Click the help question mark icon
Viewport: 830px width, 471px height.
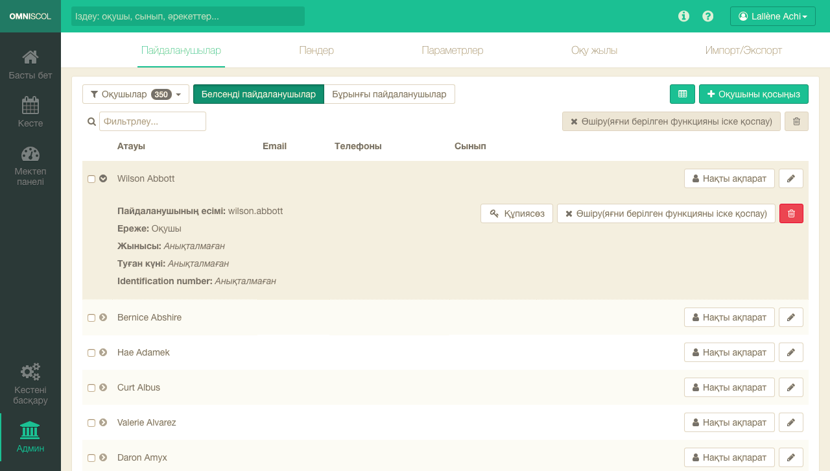point(708,16)
